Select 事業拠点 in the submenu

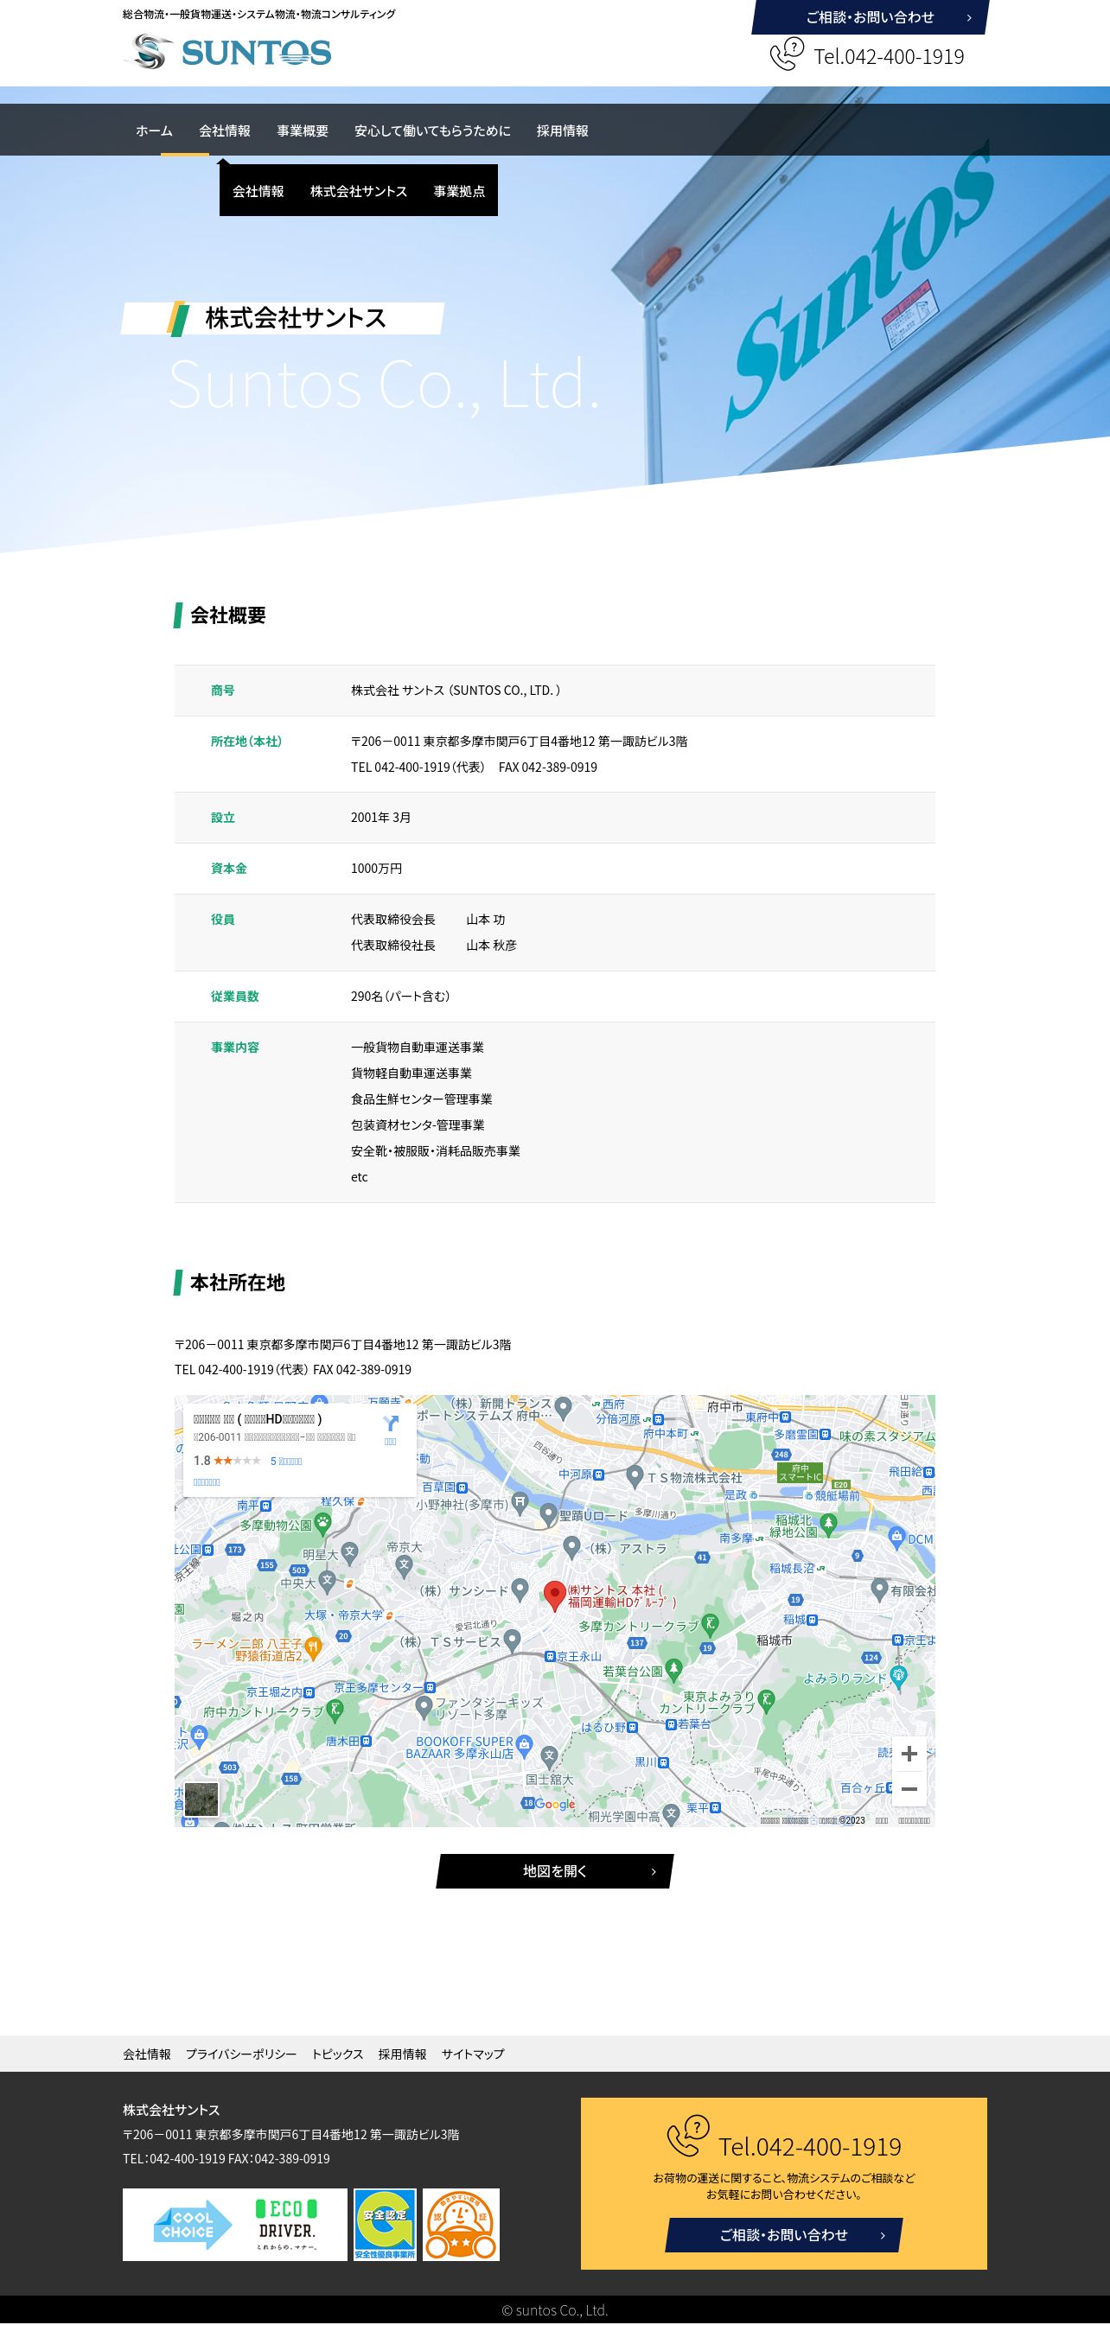click(459, 191)
